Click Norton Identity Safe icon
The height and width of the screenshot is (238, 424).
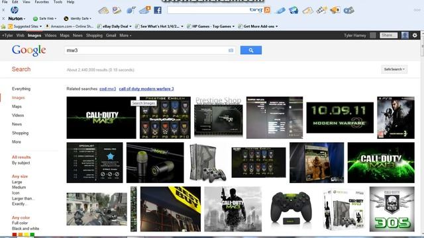(66, 19)
